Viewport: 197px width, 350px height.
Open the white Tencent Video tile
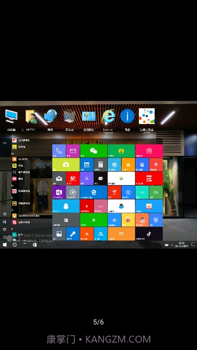(x=121, y=179)
